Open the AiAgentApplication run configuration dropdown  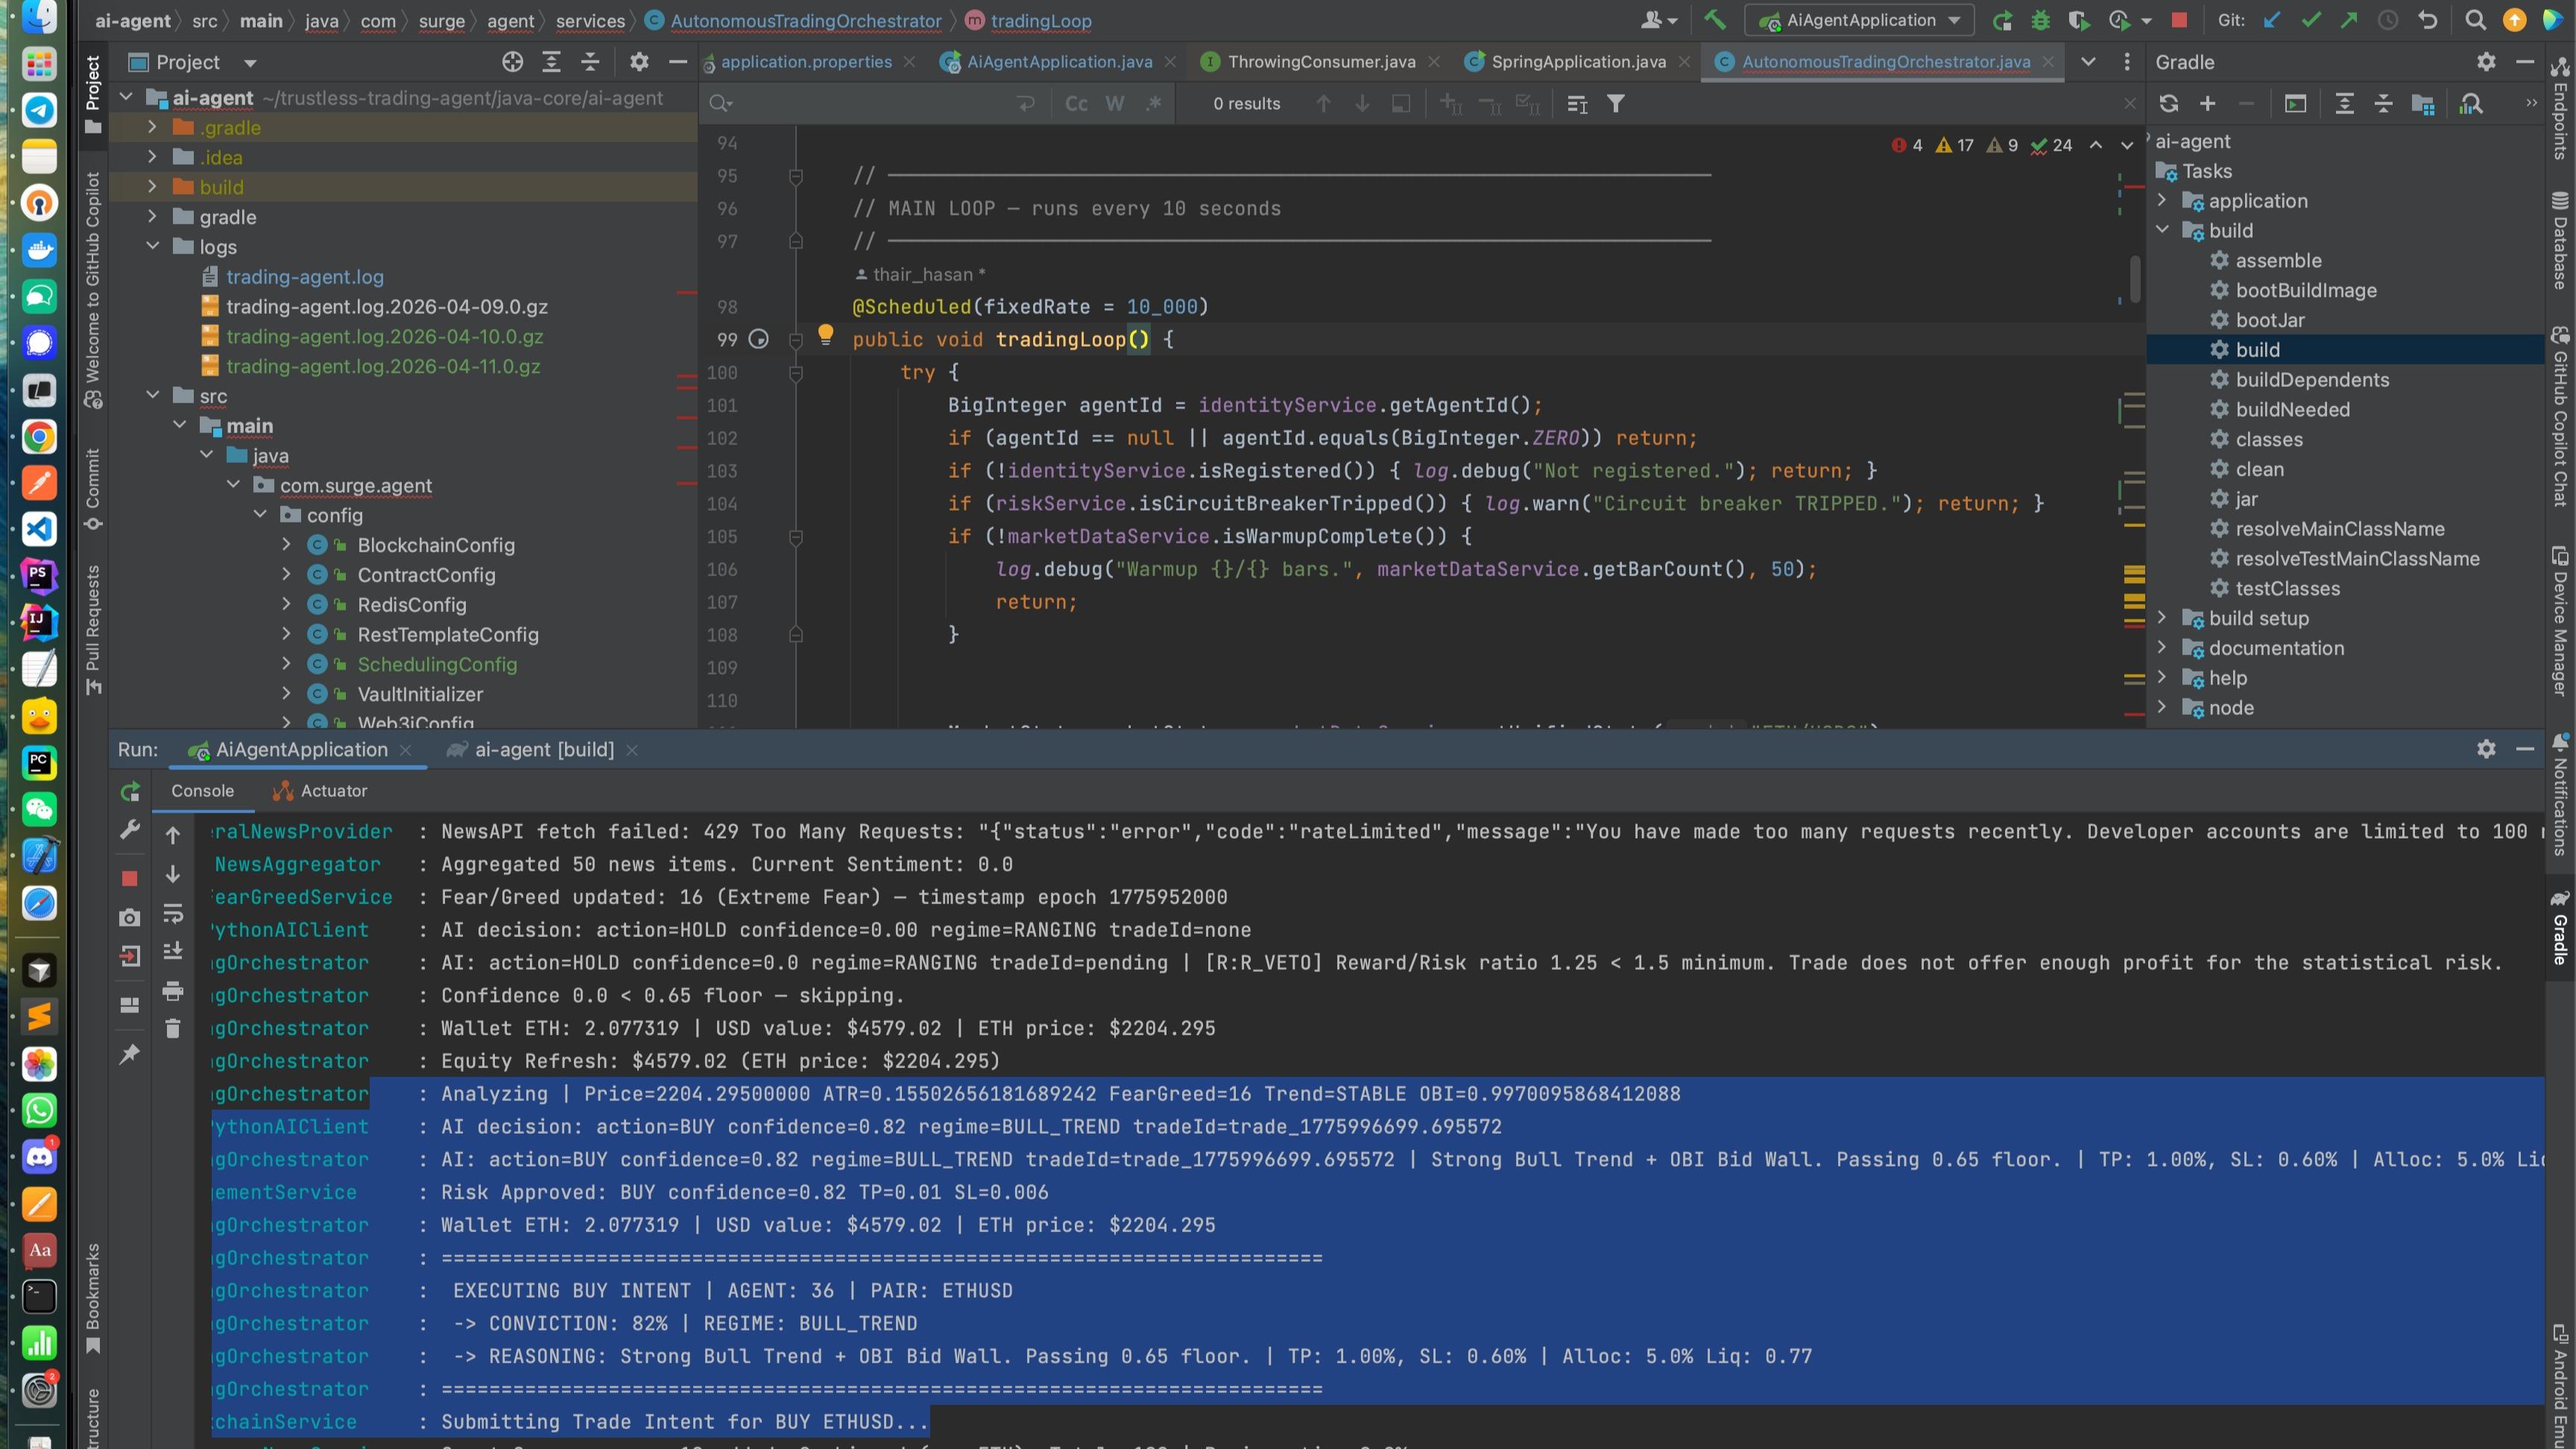[1860, 20]
